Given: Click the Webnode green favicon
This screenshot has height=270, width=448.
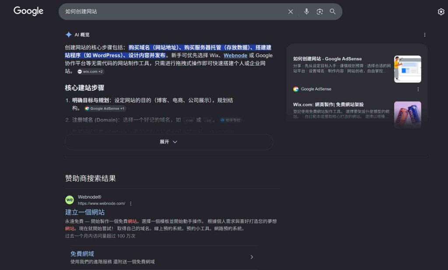Looking at the screenshot, I should 70,200.
